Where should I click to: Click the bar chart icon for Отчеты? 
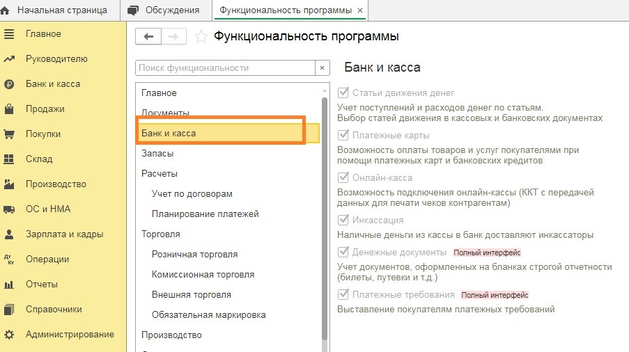click(9, 285)
